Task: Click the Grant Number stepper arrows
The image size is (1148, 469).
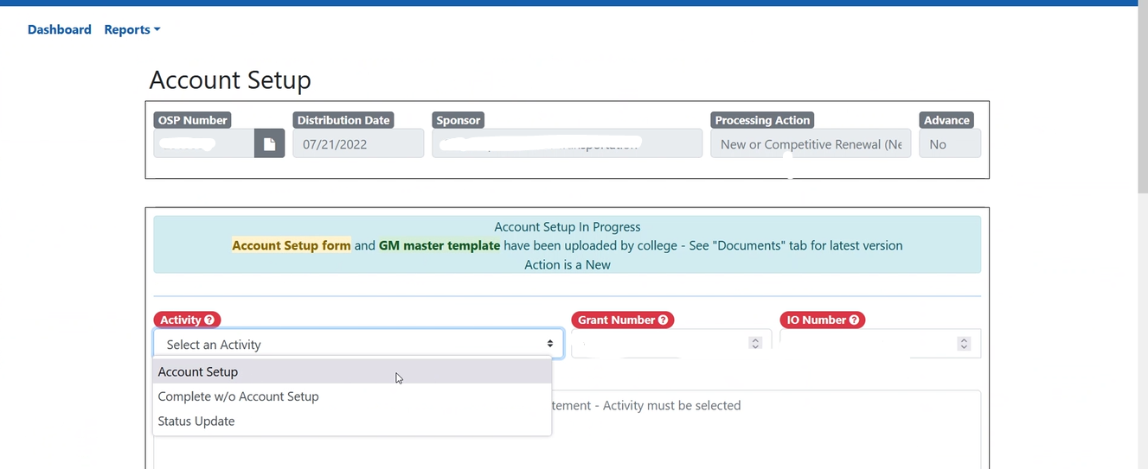Action: [x=755, y=344]
